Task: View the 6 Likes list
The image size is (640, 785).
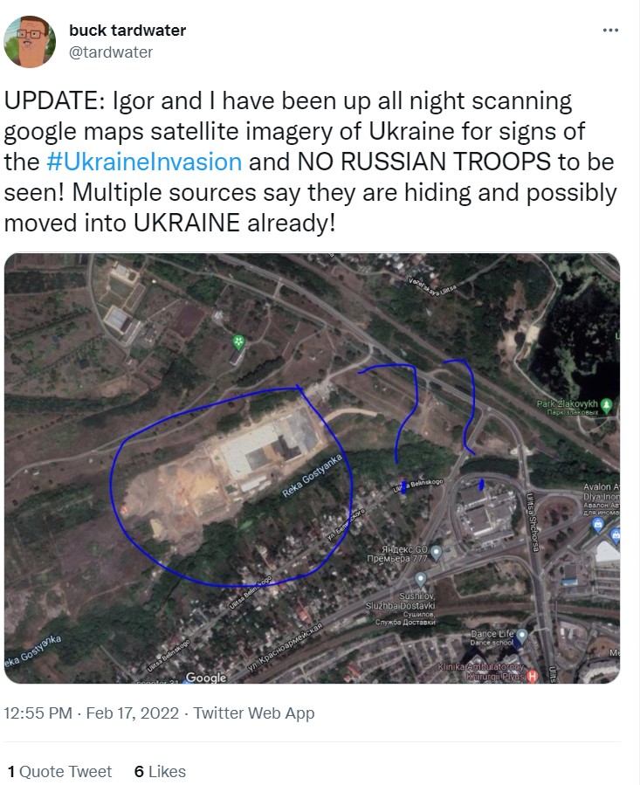Action: pyautogui.click(x=161, y=771)
